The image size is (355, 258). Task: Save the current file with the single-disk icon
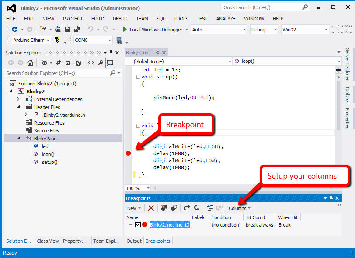(x=68, y=29)
